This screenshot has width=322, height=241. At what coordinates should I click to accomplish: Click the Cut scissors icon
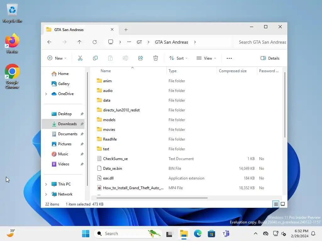[80, 58]
